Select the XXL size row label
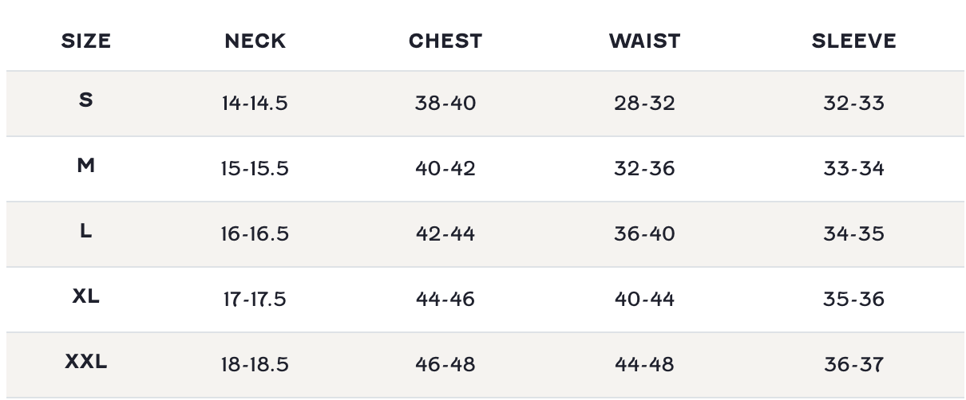966x400 pixels. 86,362
